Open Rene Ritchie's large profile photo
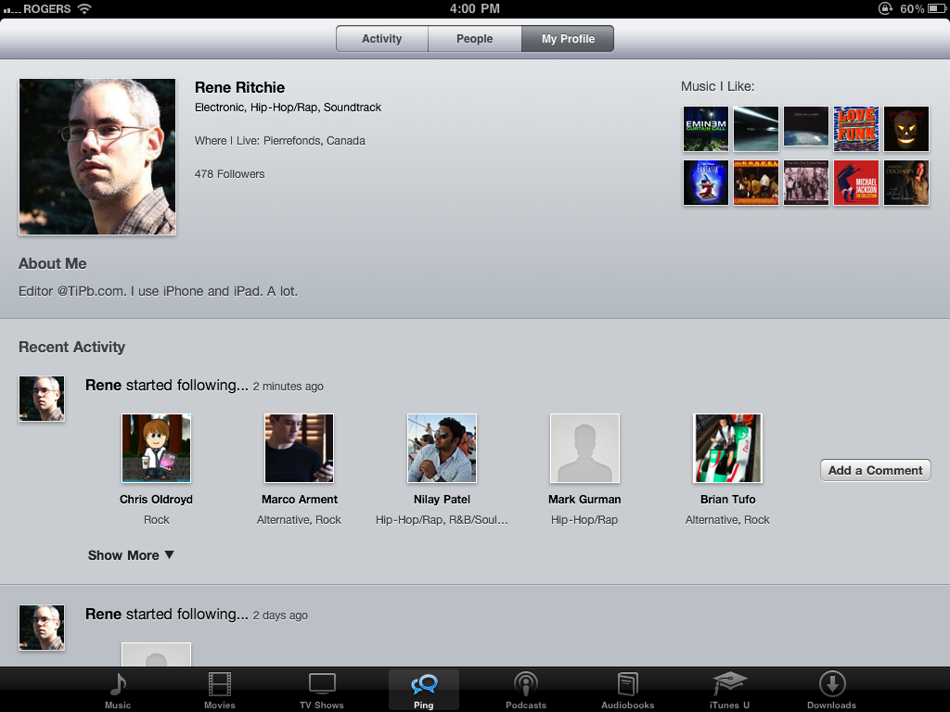 click(97, 156)
